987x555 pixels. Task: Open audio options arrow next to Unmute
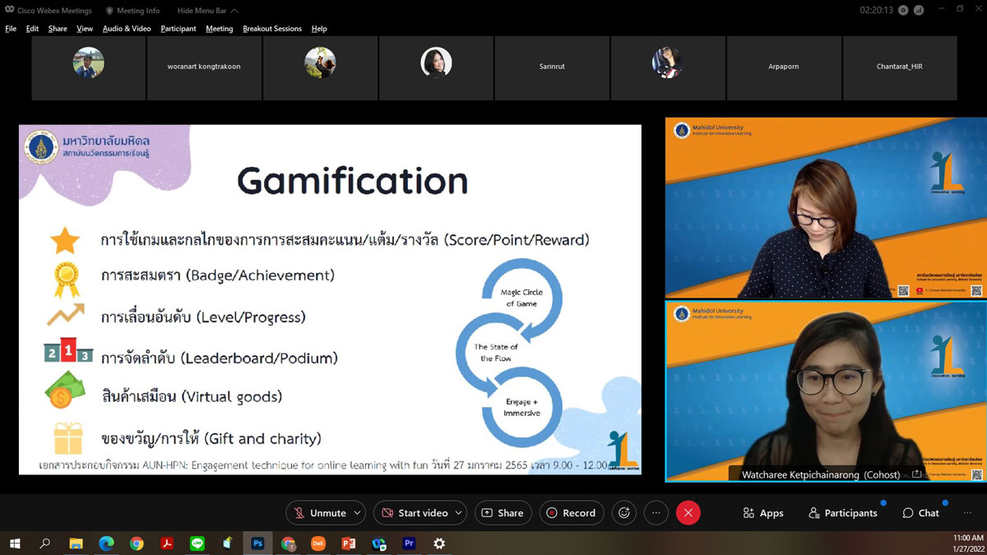[357, 513]
